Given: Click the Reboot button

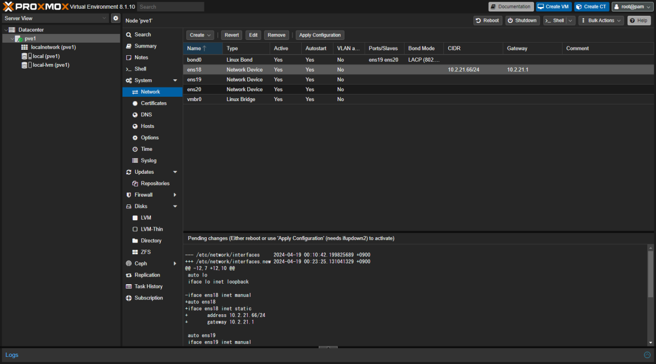Looking at the screenshot, I should (488, 20).
